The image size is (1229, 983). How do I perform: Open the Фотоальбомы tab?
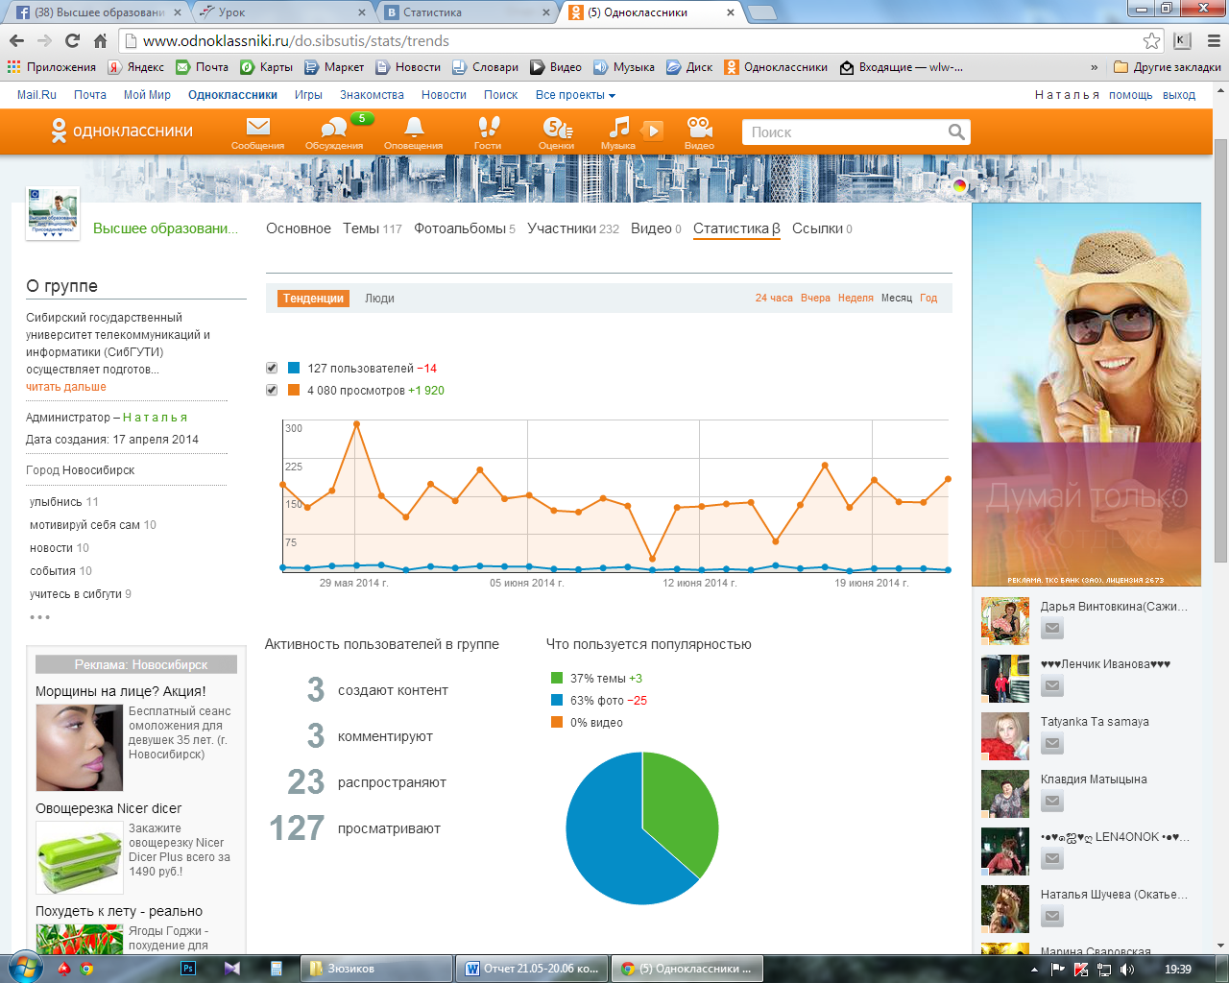point(465,228)
